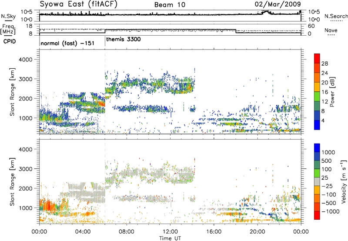The image size is (348, 241).
Task: Click the red swatch of the power colorbar
Action: tap(317, 58)
